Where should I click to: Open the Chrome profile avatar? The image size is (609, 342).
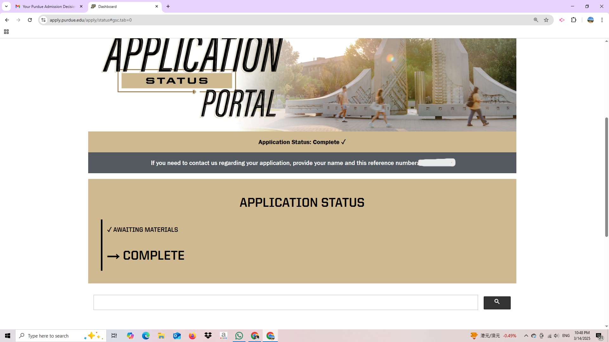[x=590, y=20]
